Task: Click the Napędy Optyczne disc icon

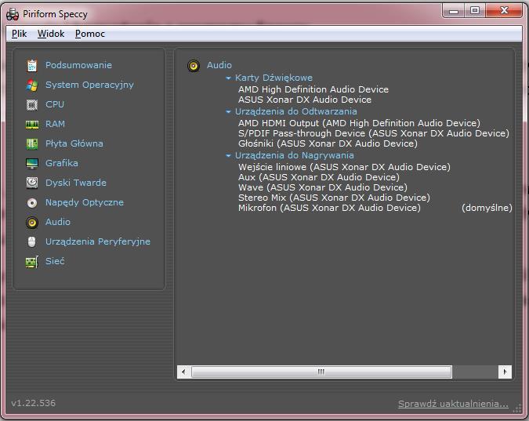Action: click(x=32, y=202)
